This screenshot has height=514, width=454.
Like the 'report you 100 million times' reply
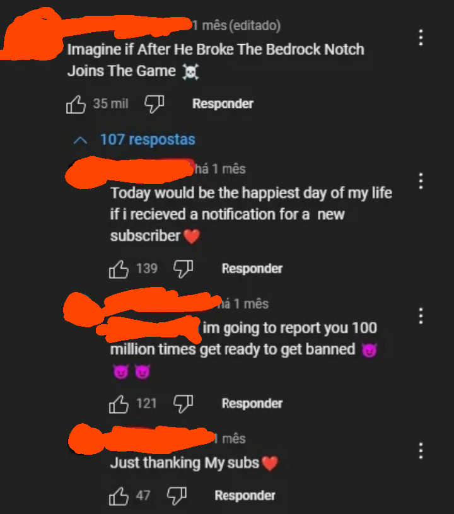coord(119,404)
